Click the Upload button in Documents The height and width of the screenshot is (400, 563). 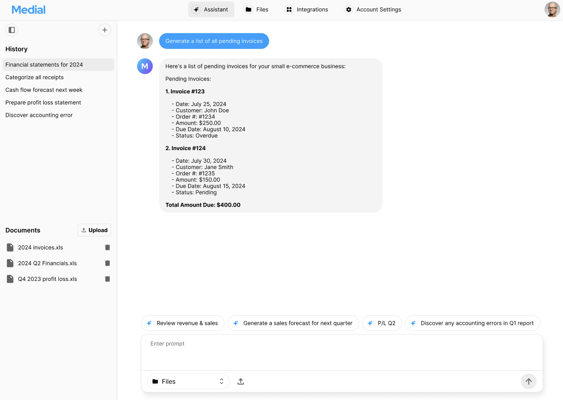94,230
